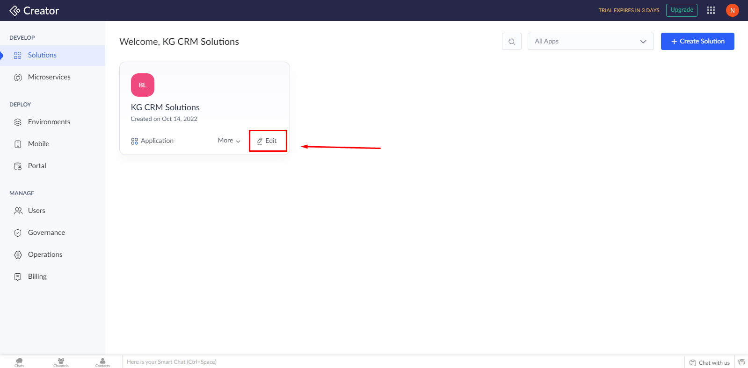Viewport: 748px width, 368px height.
Task: Click the BL solution tile icon
Action: [x=143, y=85]
